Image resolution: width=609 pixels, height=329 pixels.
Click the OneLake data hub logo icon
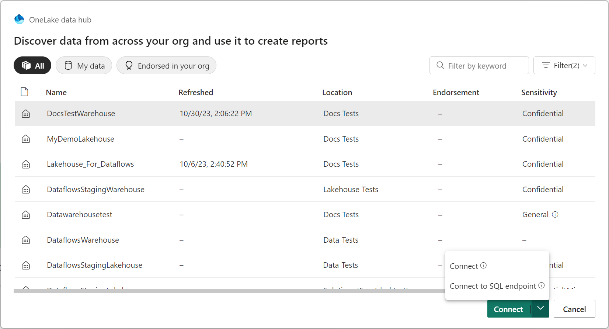[19, 20]
